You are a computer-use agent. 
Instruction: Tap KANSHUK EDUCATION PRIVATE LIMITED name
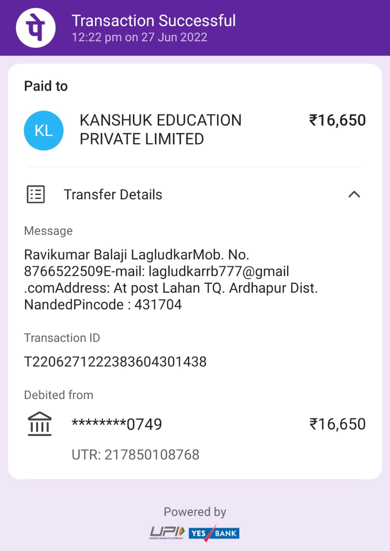160,130
